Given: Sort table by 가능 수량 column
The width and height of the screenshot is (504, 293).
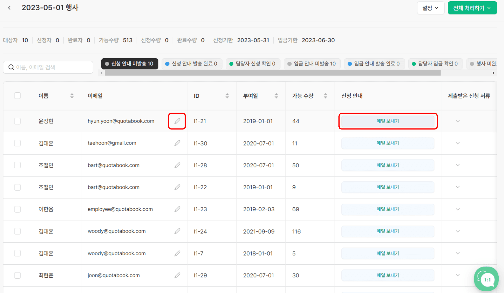Looking at the screenshot, I should [x=325, y=96].
